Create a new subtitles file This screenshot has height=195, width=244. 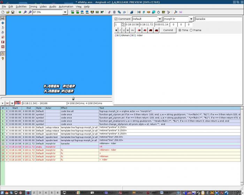point(3,12)
